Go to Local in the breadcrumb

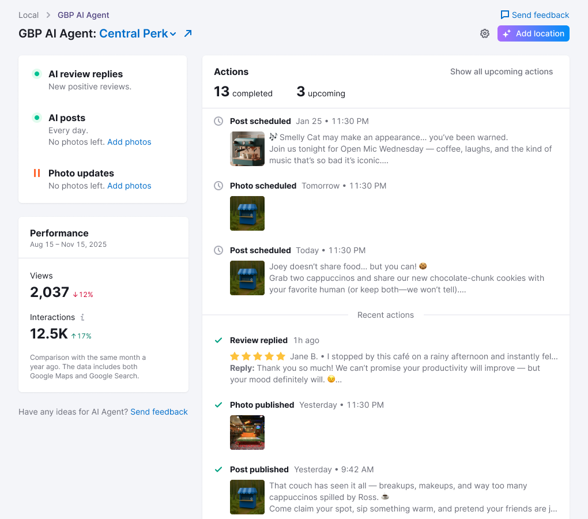[28, 15]
